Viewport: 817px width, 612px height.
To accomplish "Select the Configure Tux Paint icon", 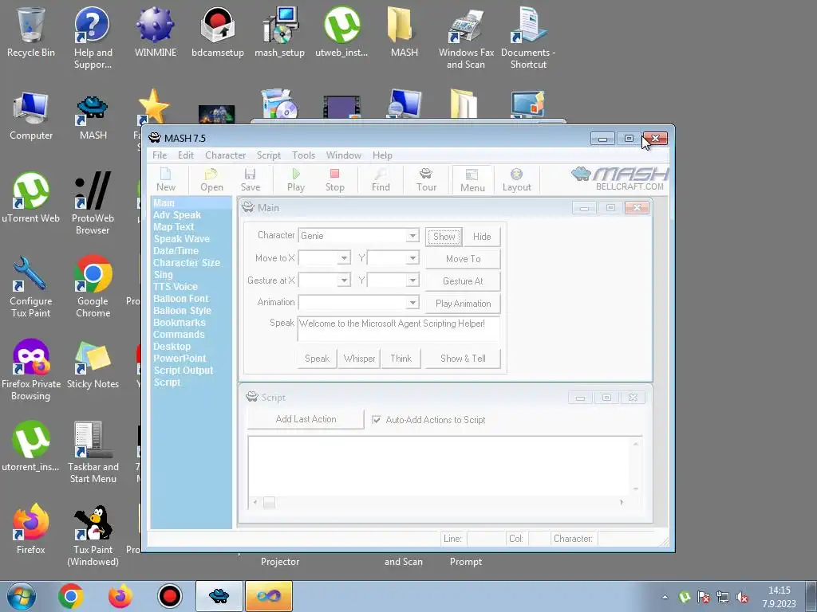I will [x=31, y=286].
